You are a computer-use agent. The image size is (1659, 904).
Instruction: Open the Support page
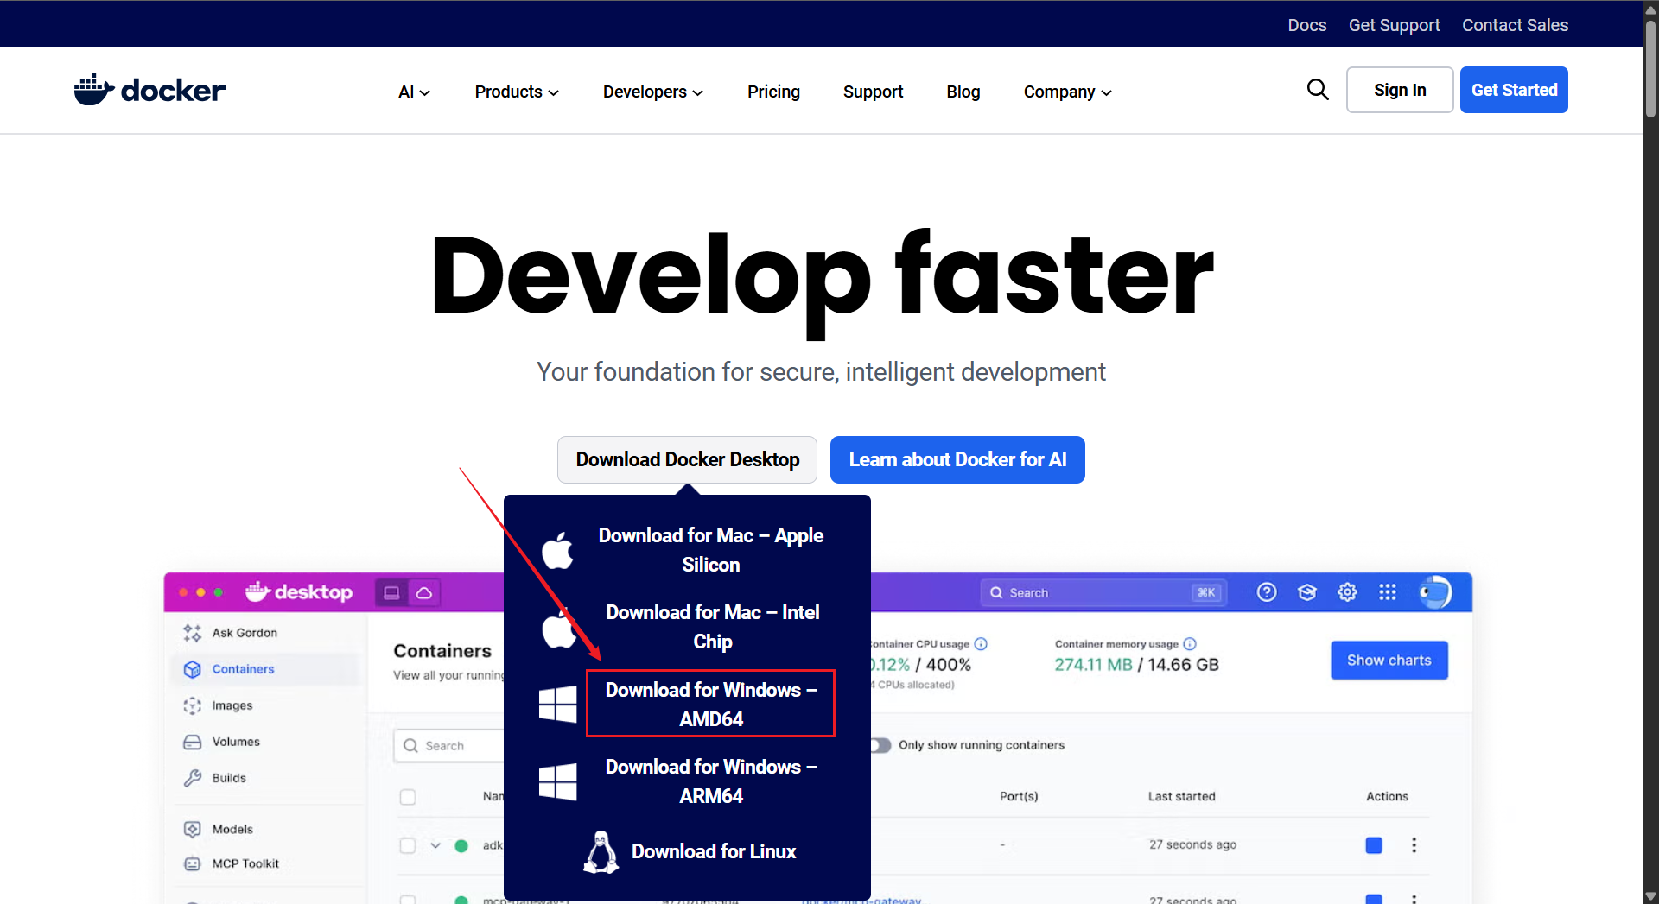coord(873,92)
